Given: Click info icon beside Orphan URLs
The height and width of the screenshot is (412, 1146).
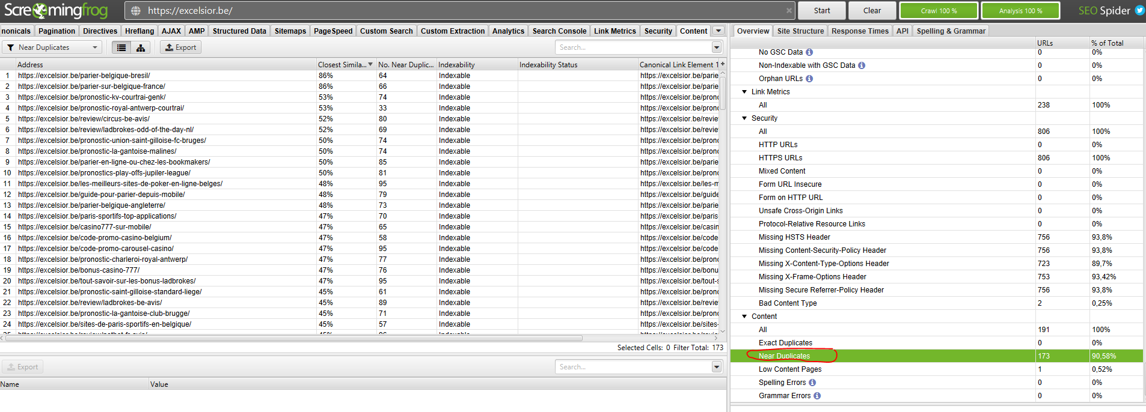Looking at the screenshot, I should [x=809, y=79].
